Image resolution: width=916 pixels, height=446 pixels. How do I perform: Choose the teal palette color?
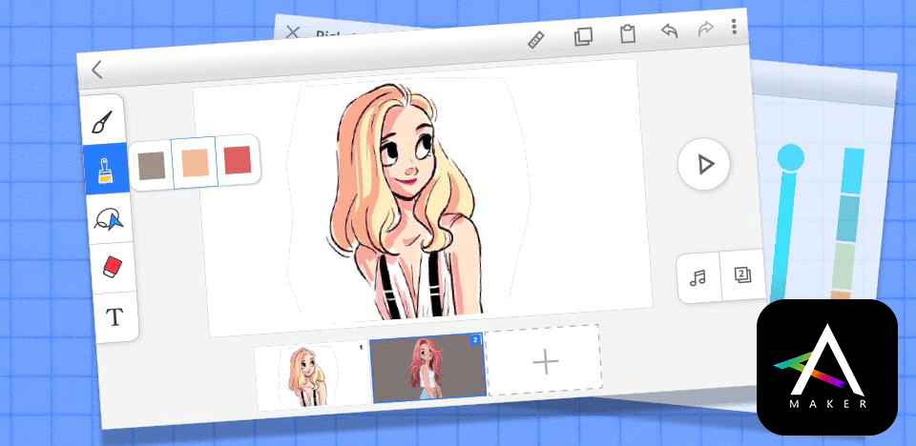pos(847,219)
